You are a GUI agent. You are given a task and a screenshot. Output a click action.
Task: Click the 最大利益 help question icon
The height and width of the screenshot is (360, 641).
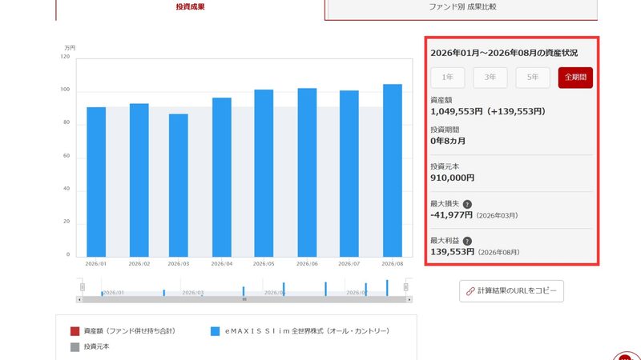click(467, 242)
